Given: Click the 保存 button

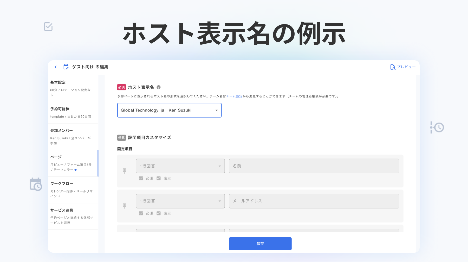Looking at the screenshot, I should click(x=260, y=244).
